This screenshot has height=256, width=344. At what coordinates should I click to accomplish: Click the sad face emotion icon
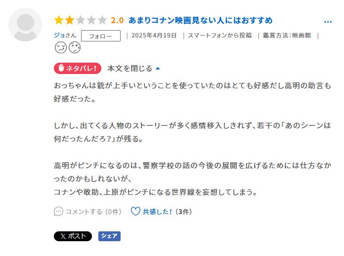tap(60, 48)
